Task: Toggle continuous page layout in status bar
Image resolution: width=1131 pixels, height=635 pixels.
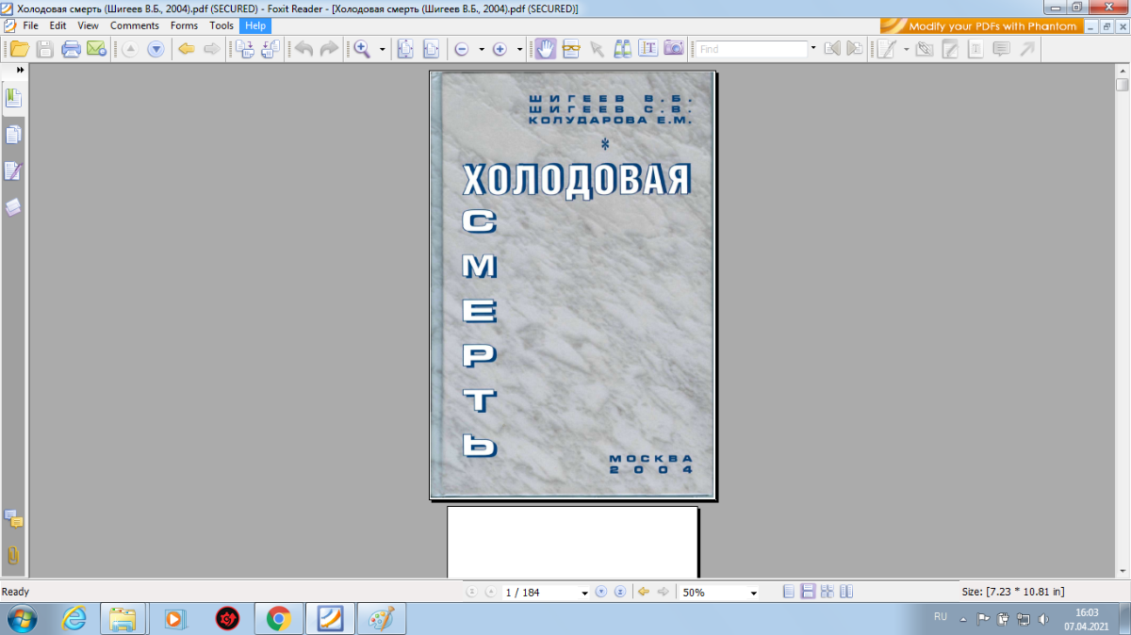Action: click(x=808, y=592)
